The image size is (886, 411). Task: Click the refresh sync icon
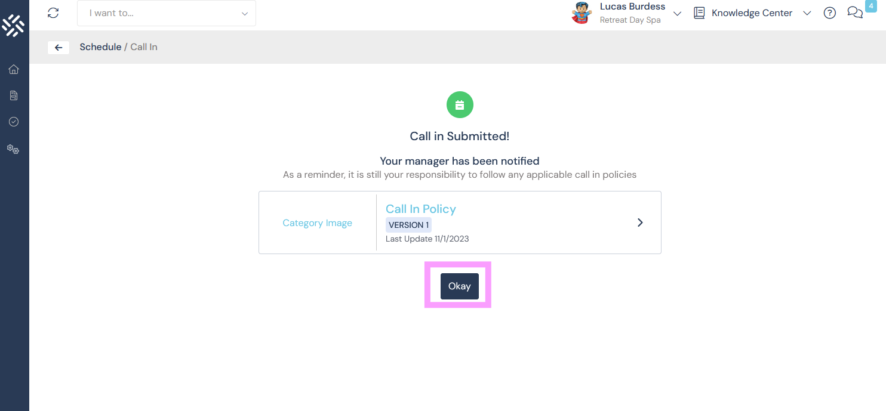click(53, 13)
